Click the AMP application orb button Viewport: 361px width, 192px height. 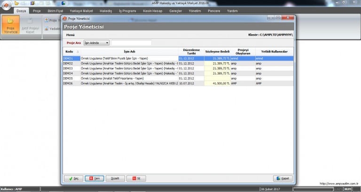pyautogui.click(x=6, y=5)
